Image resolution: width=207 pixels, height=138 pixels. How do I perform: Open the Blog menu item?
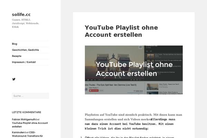[x=14, y=44]
